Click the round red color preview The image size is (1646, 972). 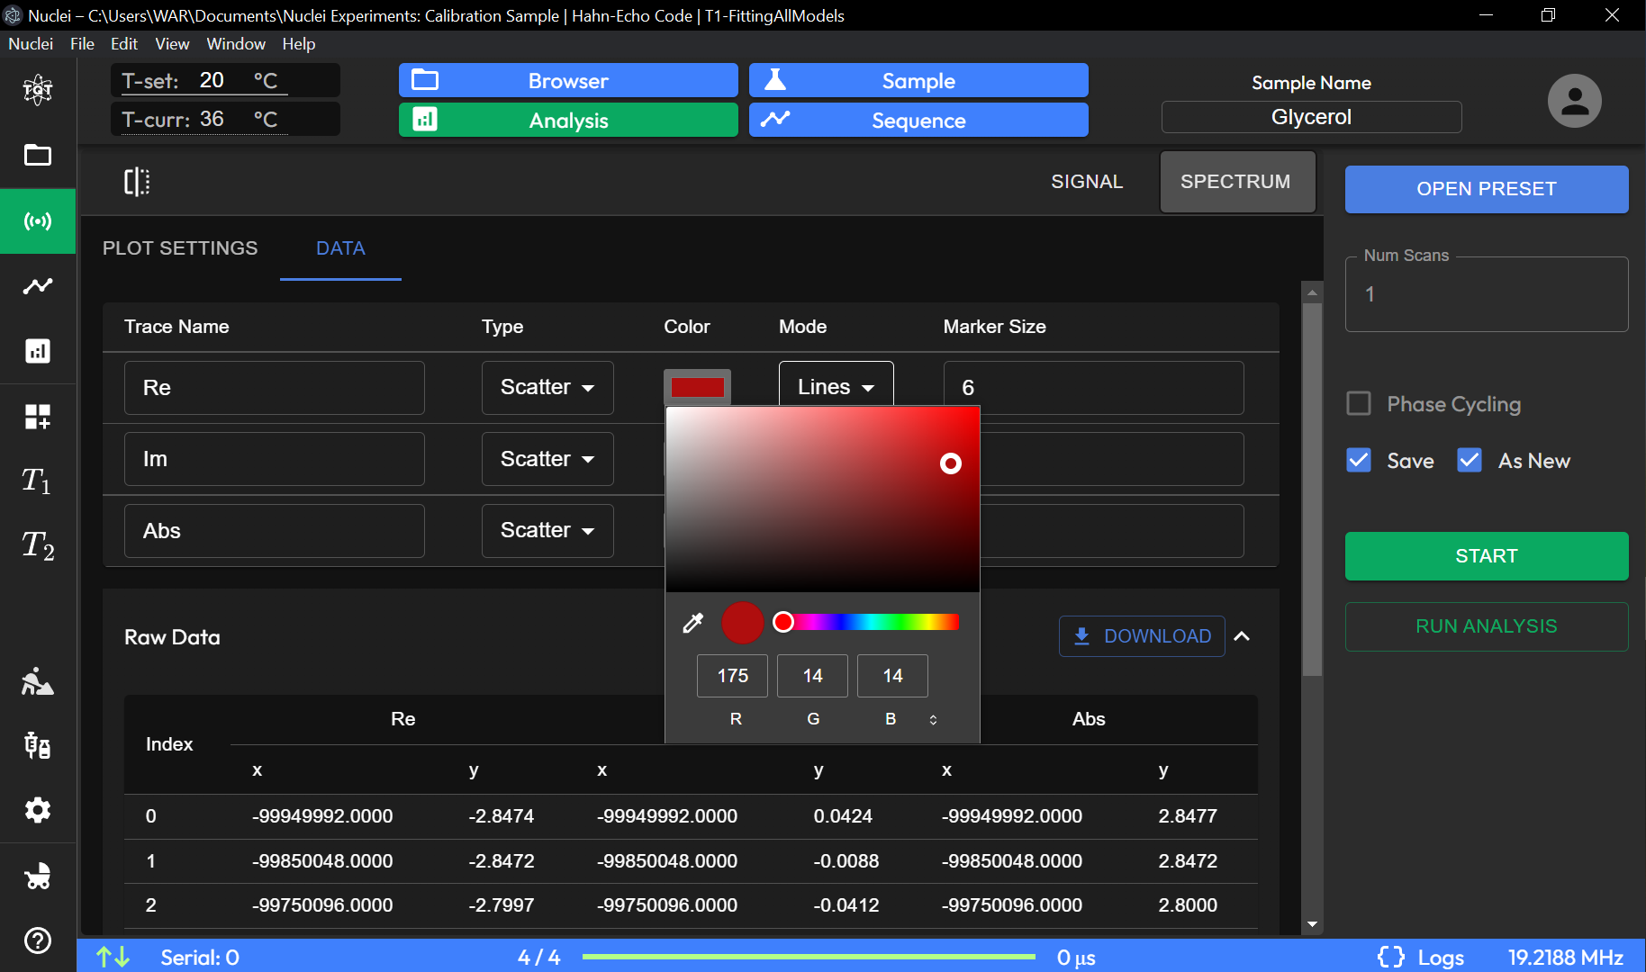pyautogui.click(x=743, y=623)
